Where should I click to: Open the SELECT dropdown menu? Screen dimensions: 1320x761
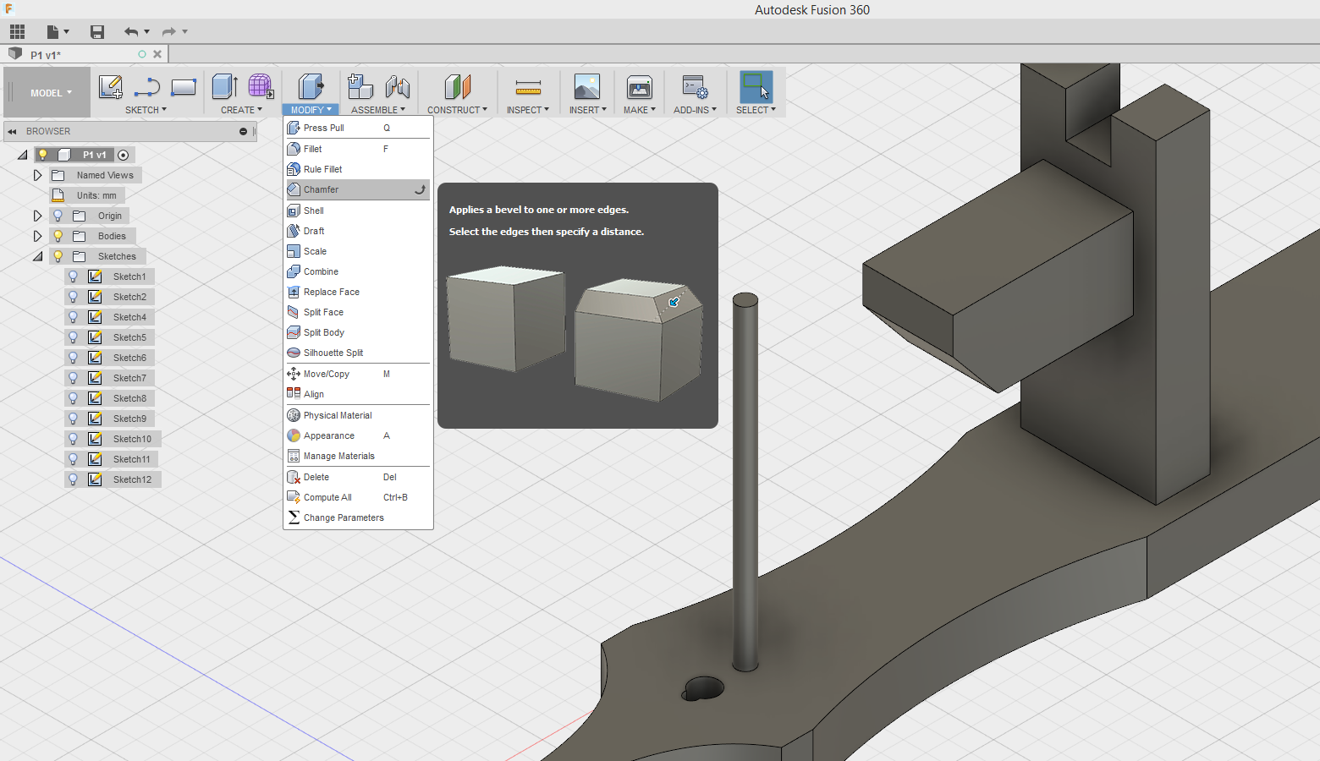(x=756, y=110)
